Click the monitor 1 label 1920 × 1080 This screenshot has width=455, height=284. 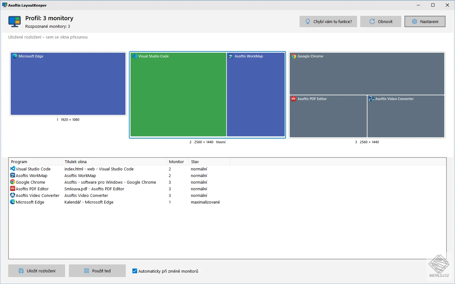tap(68, 120)
